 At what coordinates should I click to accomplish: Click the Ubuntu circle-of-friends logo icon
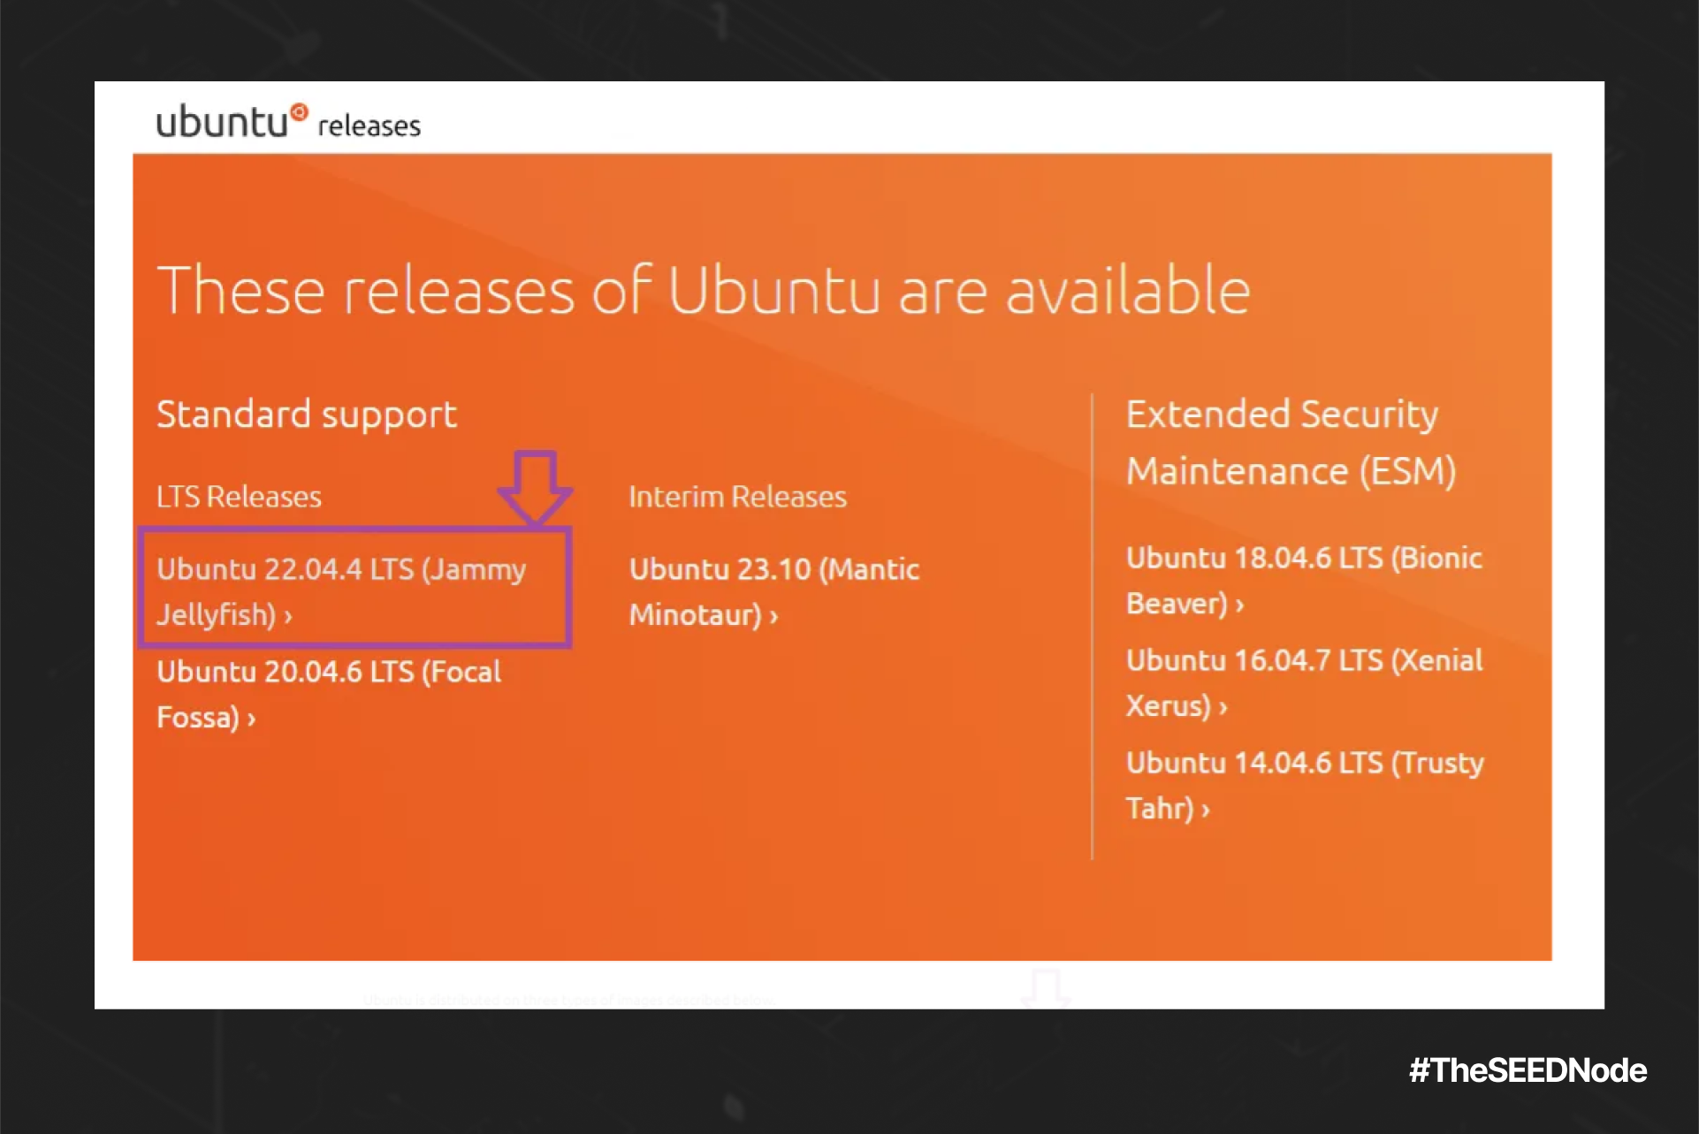point(300,112)
